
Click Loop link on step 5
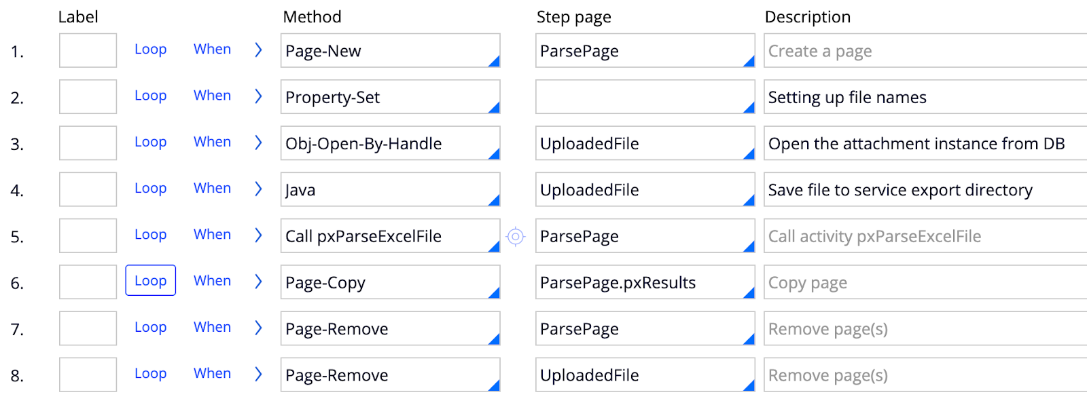click(x=150, y=235)
